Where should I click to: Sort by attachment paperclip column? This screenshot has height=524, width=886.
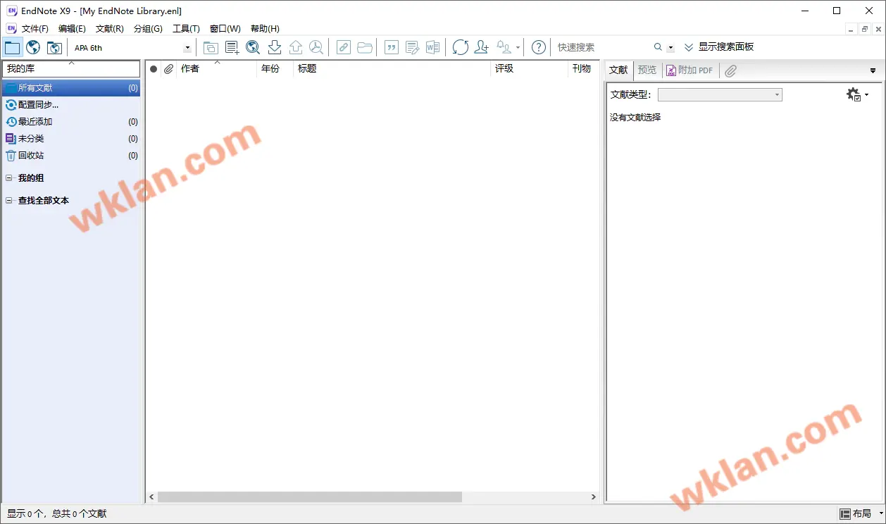point(168,69)
